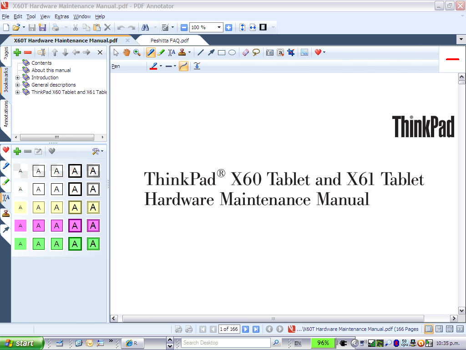466x350 pixels.
Task: Click the Insert image tool
Action: [304, 53]
